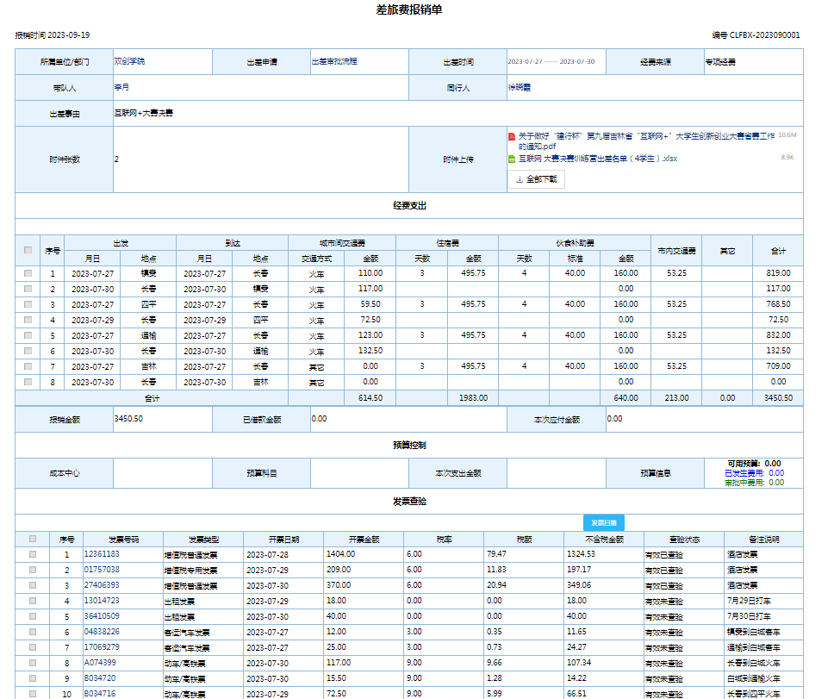Image resolution: width=834 pixels, height=699 pixels.
Task: Click the 报销金额 field showing 3450.50
Action: pyautogui.click(x=163, y=419)
